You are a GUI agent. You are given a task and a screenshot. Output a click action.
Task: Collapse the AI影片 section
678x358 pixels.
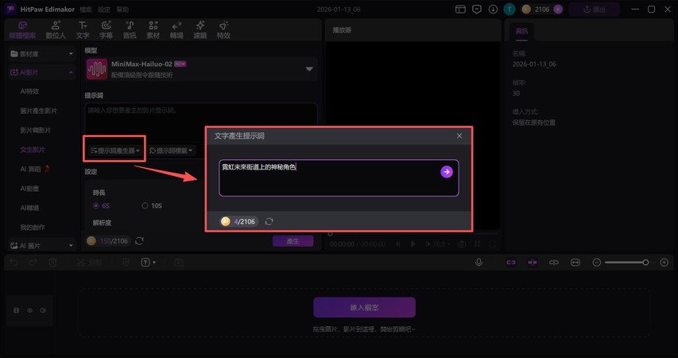point(41,72)
